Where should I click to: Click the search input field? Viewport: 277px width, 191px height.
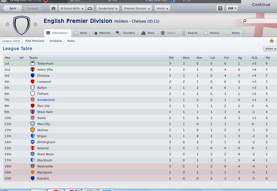(x=260, y=21)
